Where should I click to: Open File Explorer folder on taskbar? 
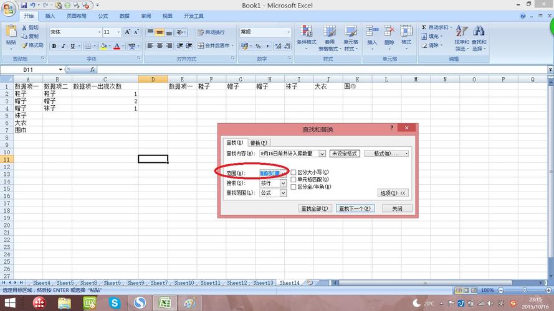point(64,303)
